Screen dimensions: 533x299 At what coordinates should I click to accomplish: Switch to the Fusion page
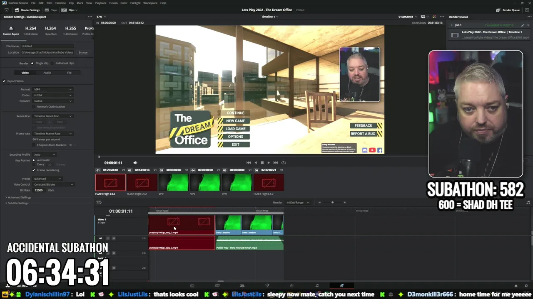(267, 286)
